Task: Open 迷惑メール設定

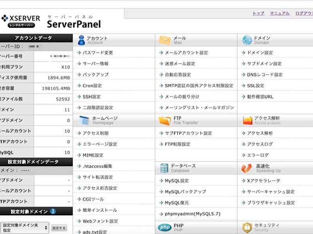Action: [x=180, y=64]
